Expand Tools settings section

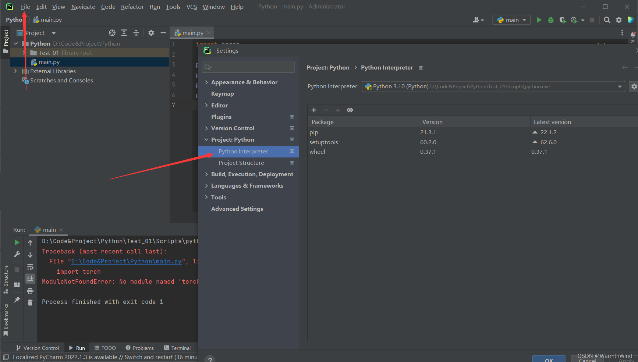pos(206,197)
